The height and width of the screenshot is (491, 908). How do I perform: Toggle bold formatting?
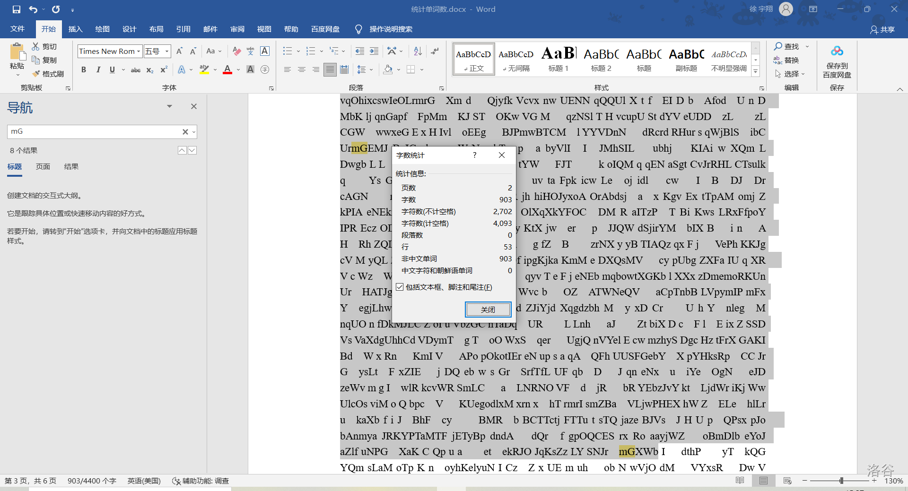(x=84, y=70)
